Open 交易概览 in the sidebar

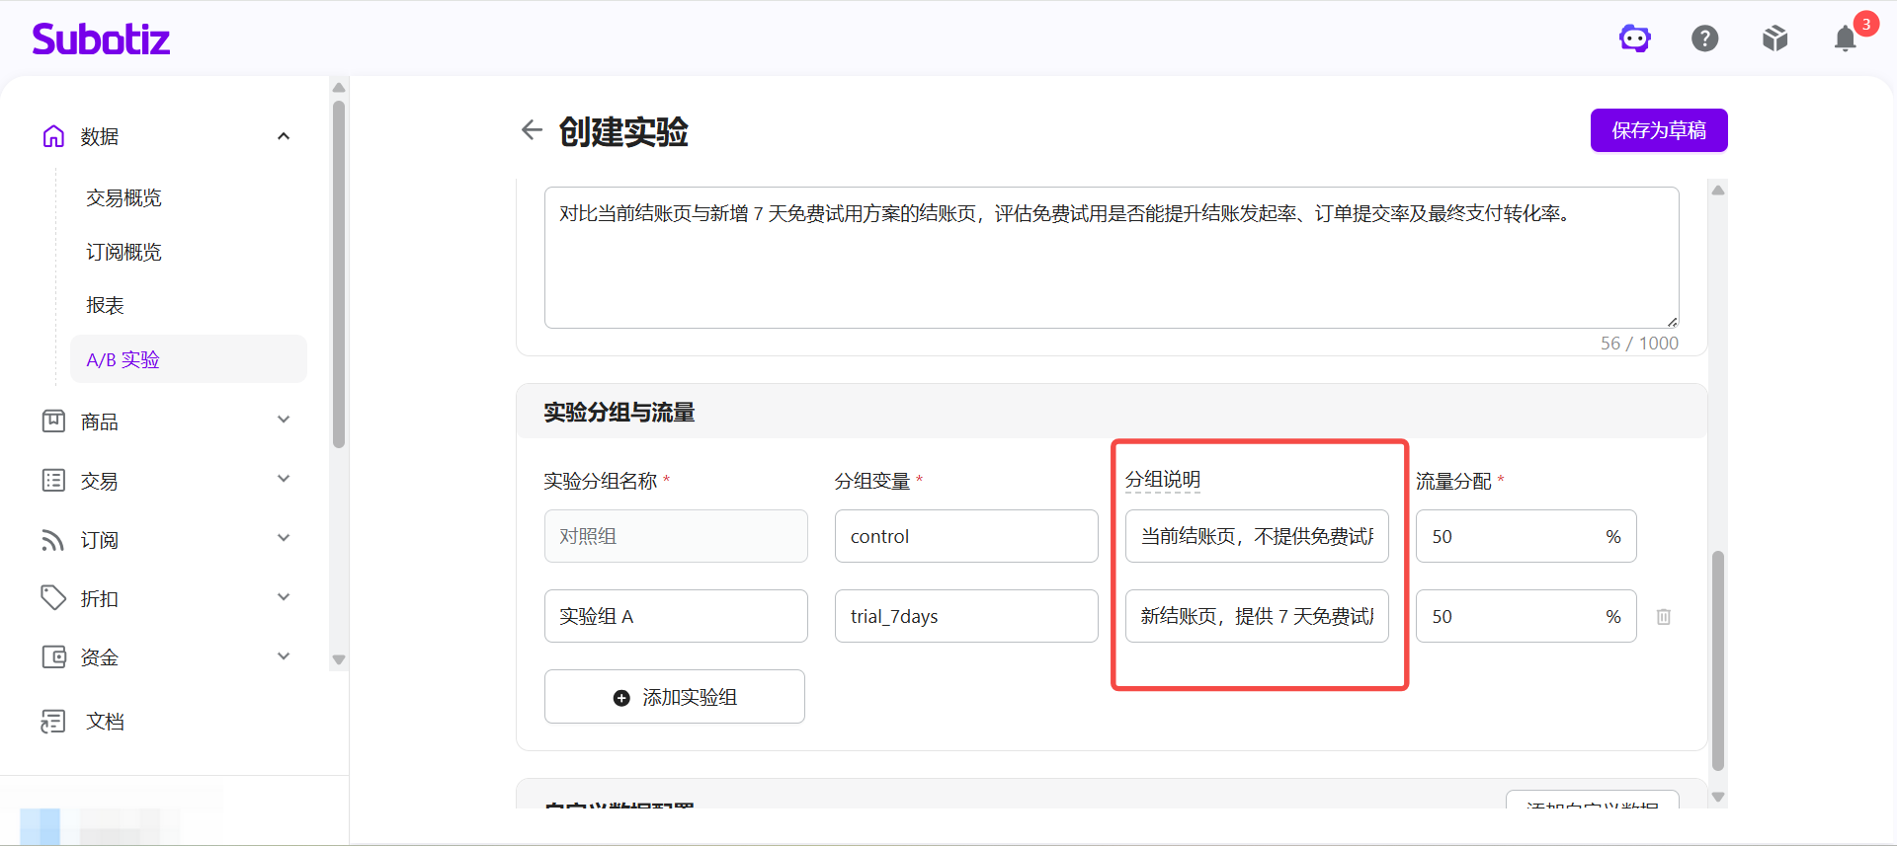tap(124, 197)
